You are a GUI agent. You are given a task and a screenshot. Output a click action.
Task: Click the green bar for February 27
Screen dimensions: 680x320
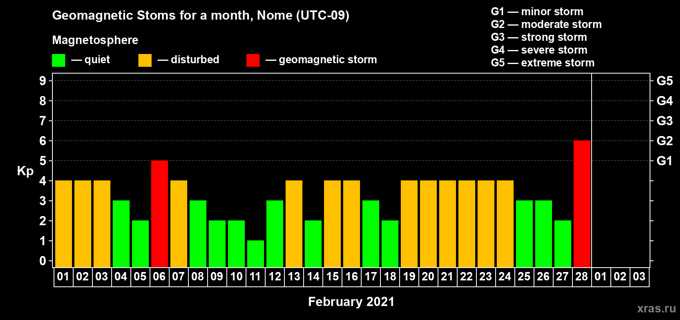[563, 244]
